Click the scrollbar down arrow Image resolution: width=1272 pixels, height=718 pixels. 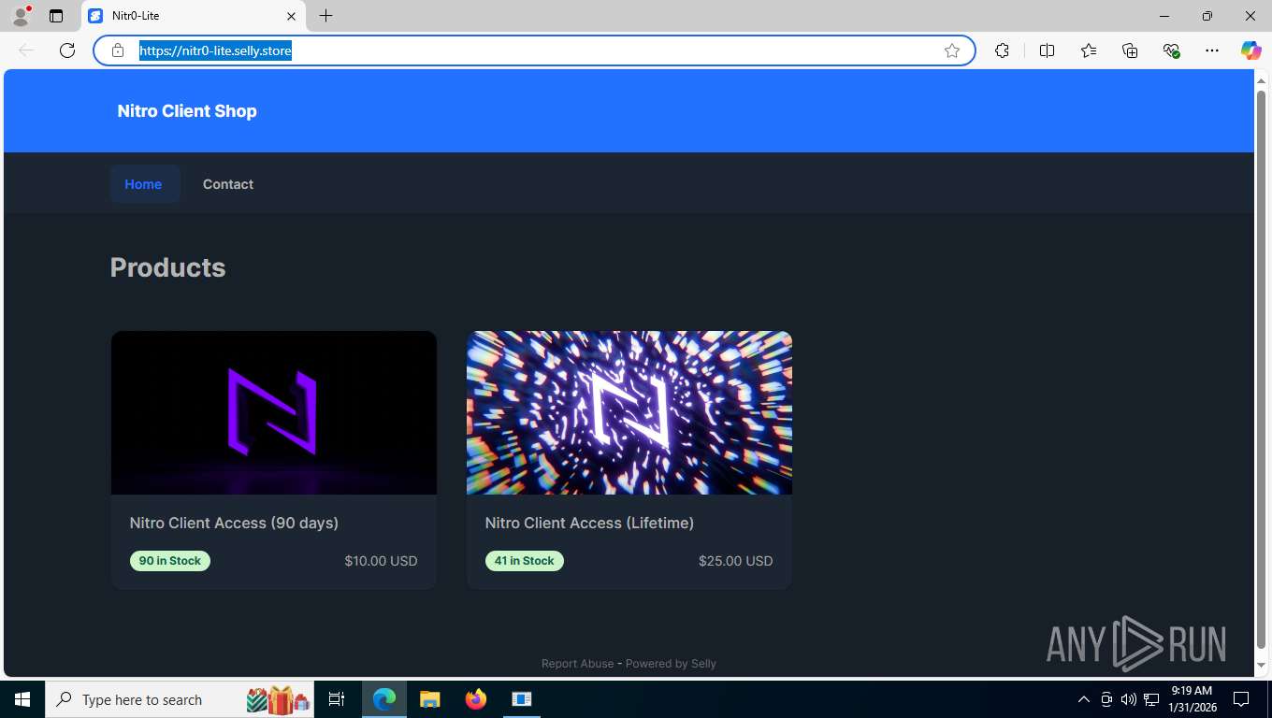tap(1261, 665)
